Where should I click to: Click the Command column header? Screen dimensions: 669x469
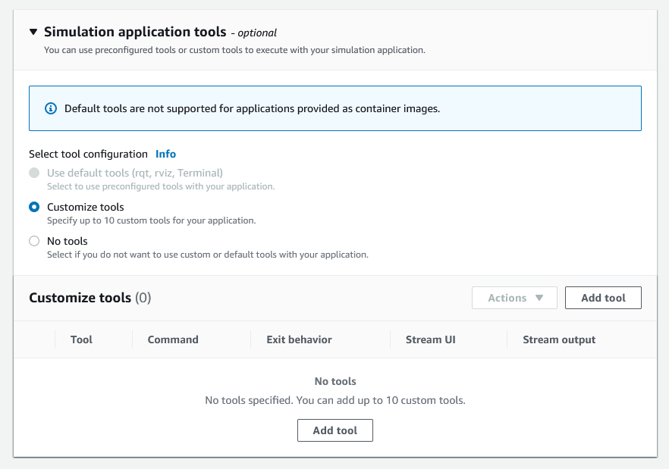coord(173,339)
